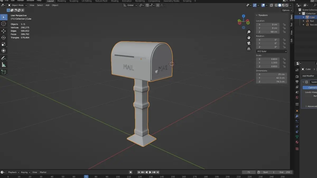Switch to the Modeling workspace tab

tap(62, 1)
